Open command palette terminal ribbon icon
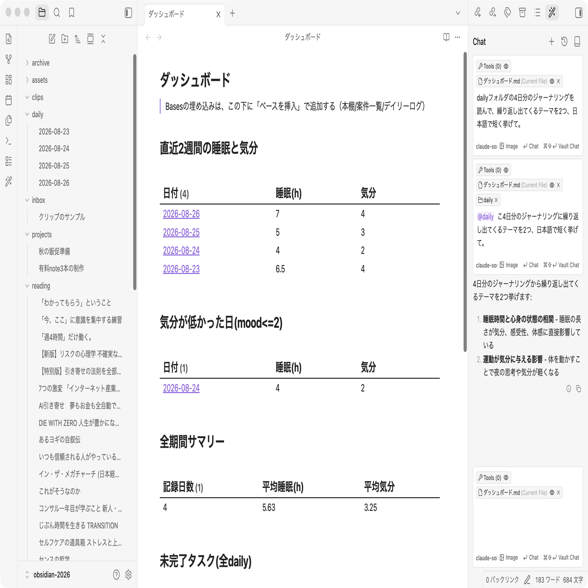Viewport: 588px width, 588px height. coord(9,141)
